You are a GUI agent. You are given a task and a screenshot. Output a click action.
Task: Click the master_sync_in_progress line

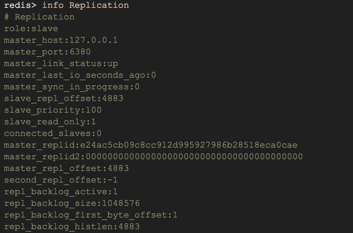(x=72, y=87)
